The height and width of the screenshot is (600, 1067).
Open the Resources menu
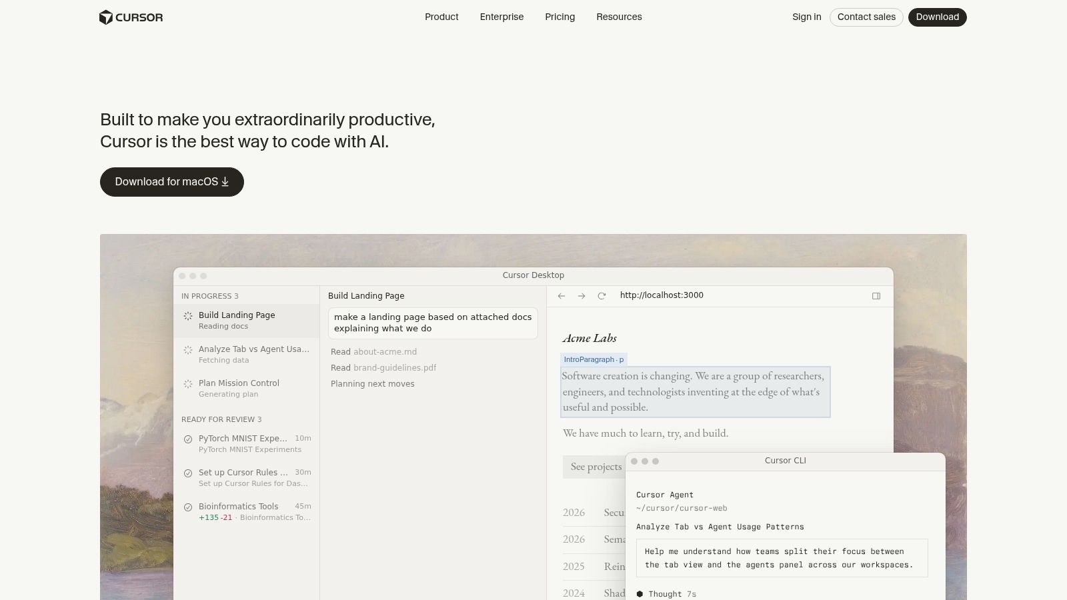(619, 17)
